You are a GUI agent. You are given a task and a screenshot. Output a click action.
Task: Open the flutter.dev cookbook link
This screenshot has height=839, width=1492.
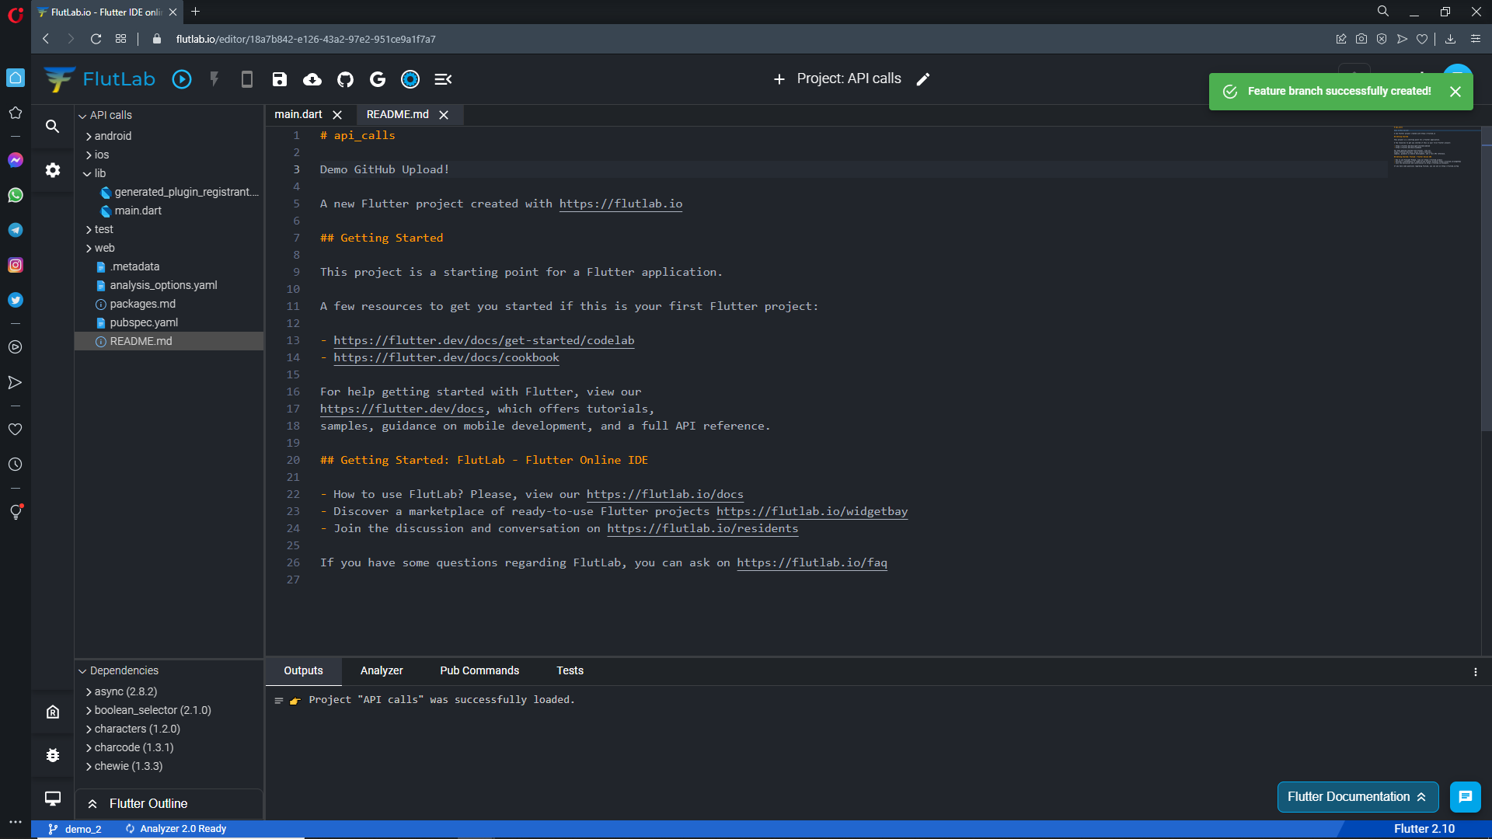pos(446,357)
